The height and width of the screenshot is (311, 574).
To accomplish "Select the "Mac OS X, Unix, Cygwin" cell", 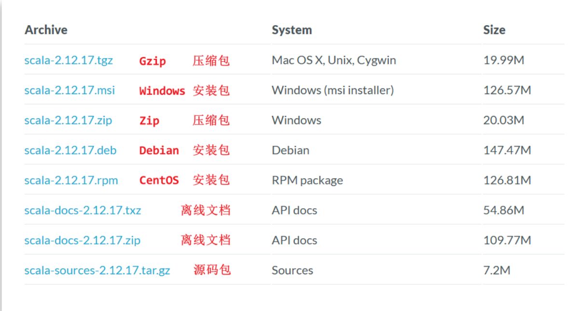I will (334, 60).
